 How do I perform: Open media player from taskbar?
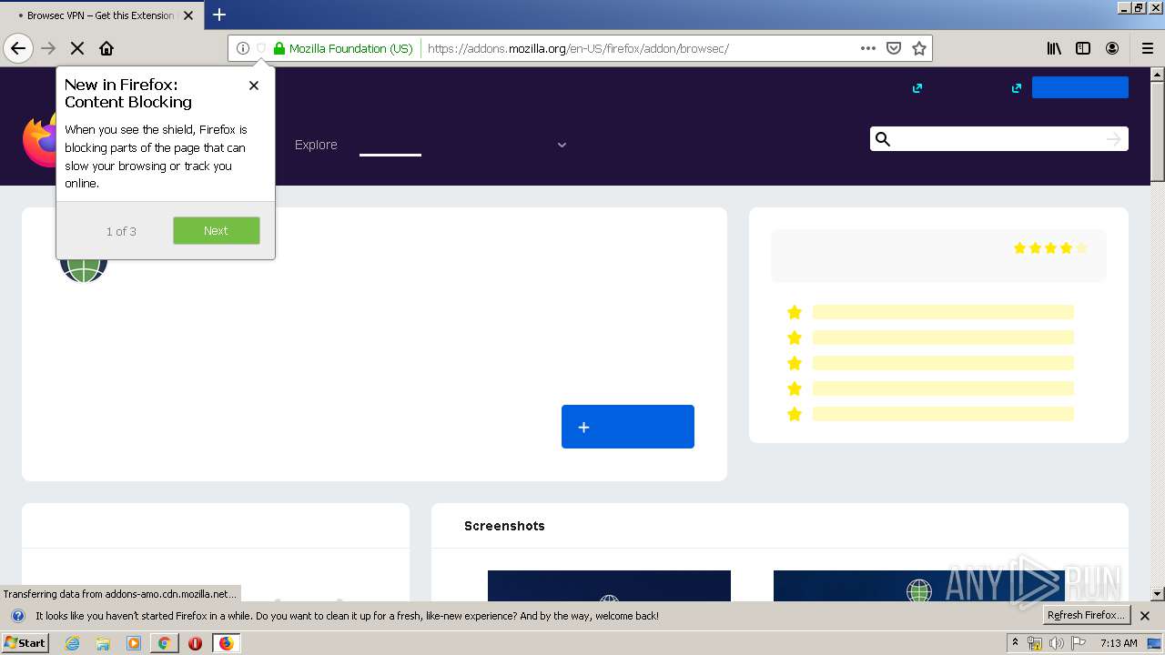(134, 643)
